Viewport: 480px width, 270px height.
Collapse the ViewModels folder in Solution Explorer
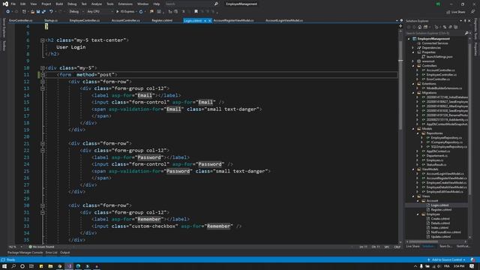click(x=413, y=169)
